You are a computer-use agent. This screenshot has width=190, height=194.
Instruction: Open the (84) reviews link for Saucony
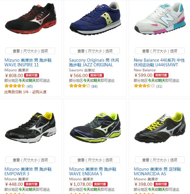94,86
